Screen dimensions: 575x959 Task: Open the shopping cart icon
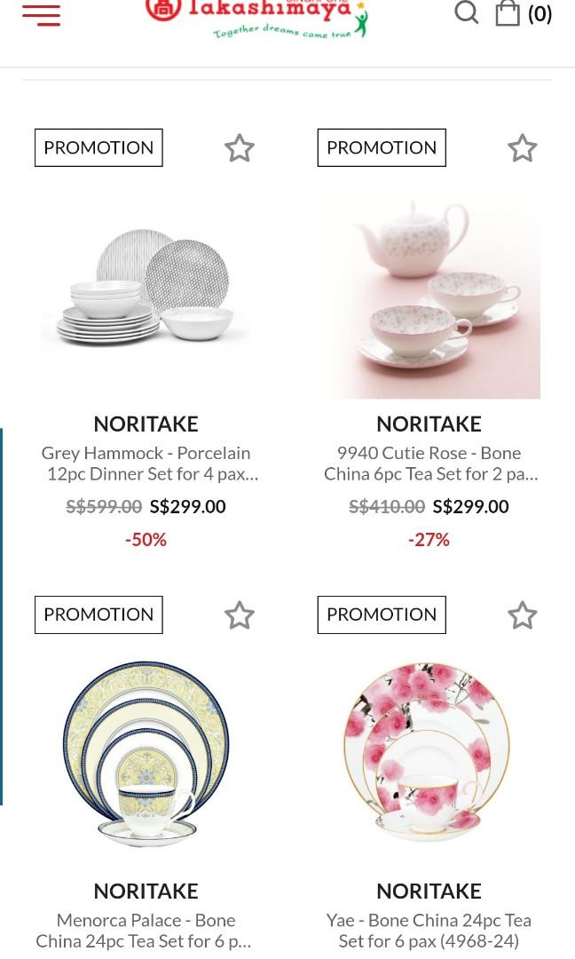[507, 13]
